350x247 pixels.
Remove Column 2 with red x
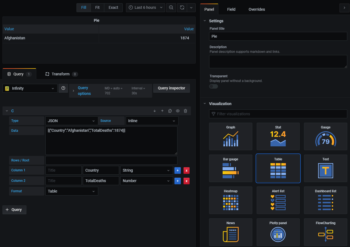tap(187, 181)
